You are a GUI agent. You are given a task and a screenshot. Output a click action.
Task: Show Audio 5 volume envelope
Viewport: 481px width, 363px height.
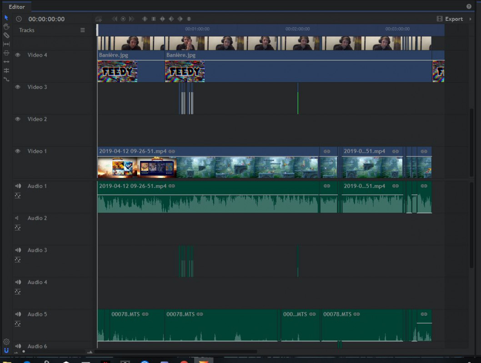coord(18,324)
